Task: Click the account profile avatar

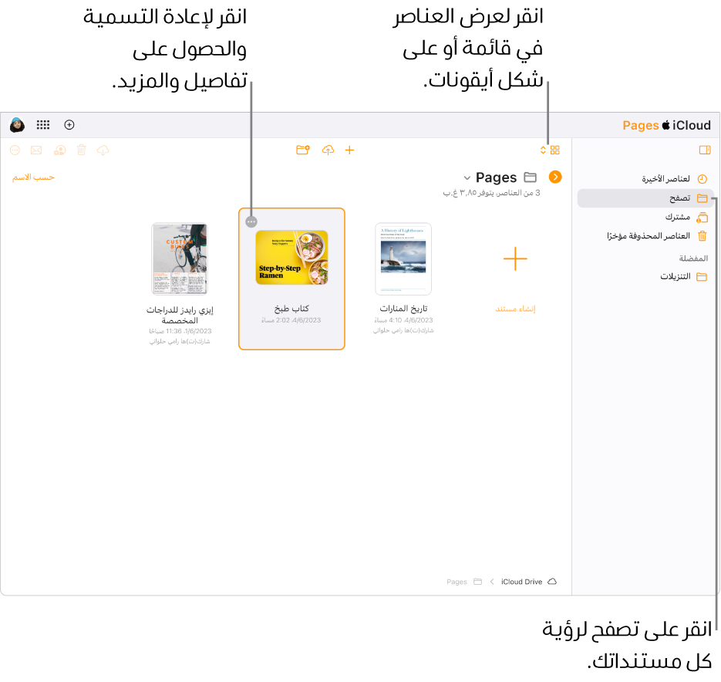Action: (17, 125)
